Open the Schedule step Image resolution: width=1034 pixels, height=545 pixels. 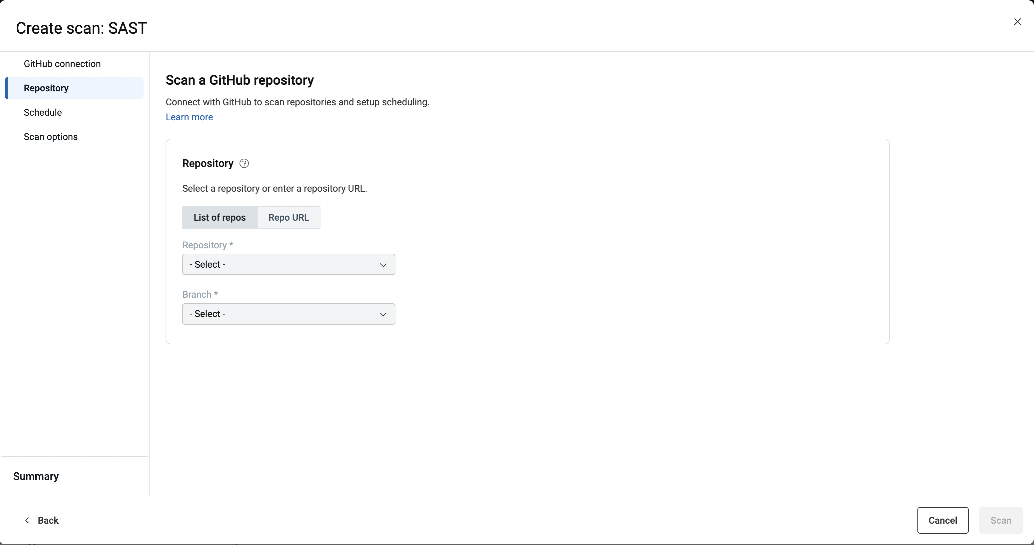(43, 112)
